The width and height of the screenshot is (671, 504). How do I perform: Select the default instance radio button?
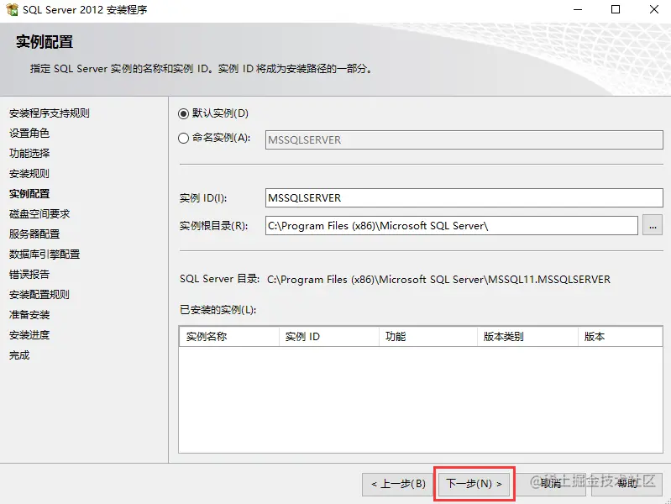183,113
